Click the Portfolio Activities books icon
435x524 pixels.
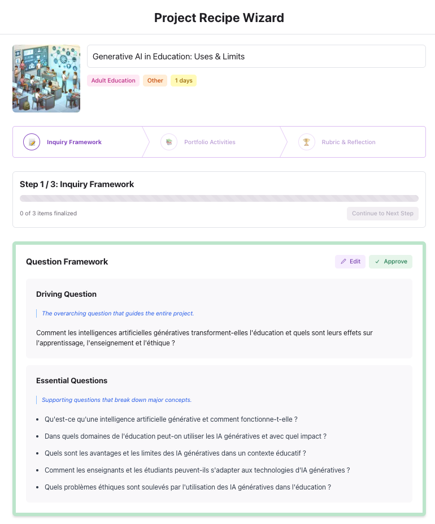(169, 142)
